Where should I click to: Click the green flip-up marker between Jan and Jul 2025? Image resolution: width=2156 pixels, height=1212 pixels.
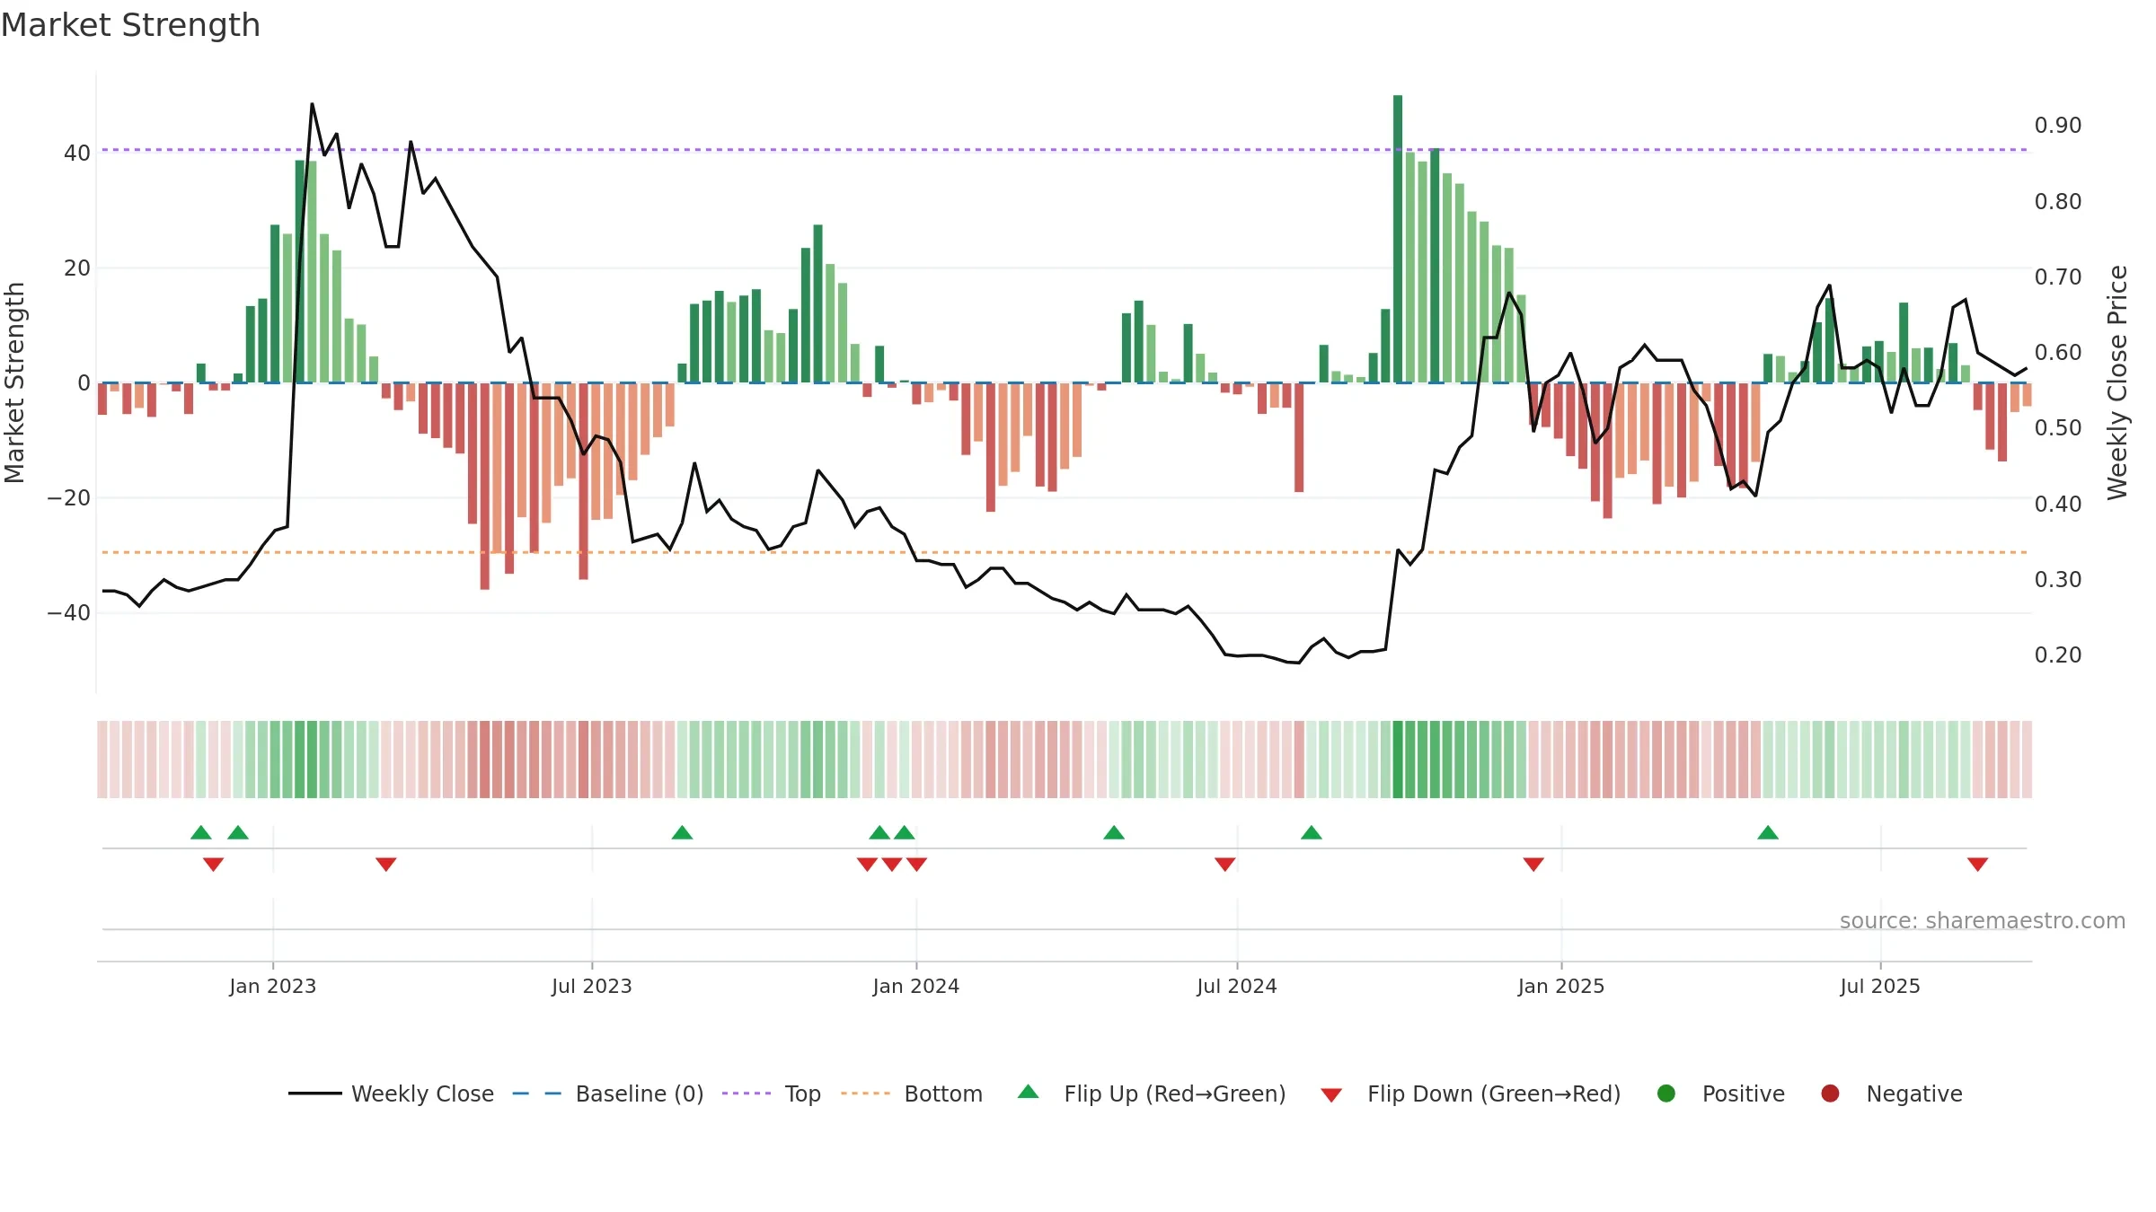(x=1768, y=832)
